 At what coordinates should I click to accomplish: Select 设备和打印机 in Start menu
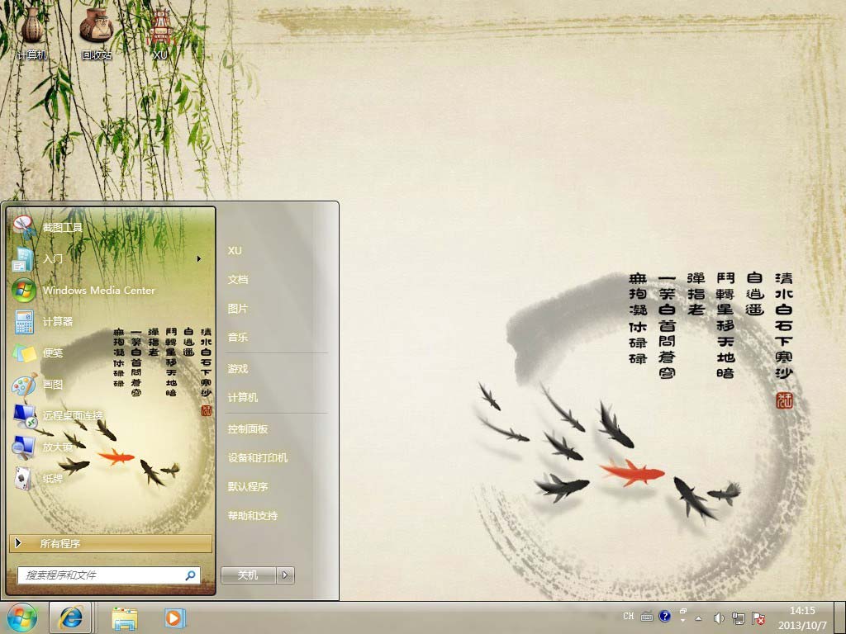258,458
